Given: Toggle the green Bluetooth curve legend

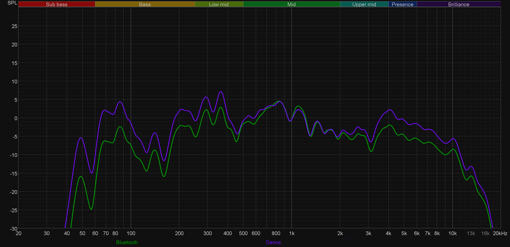Looking at the screenshot, I should click(x=127, y=242).
